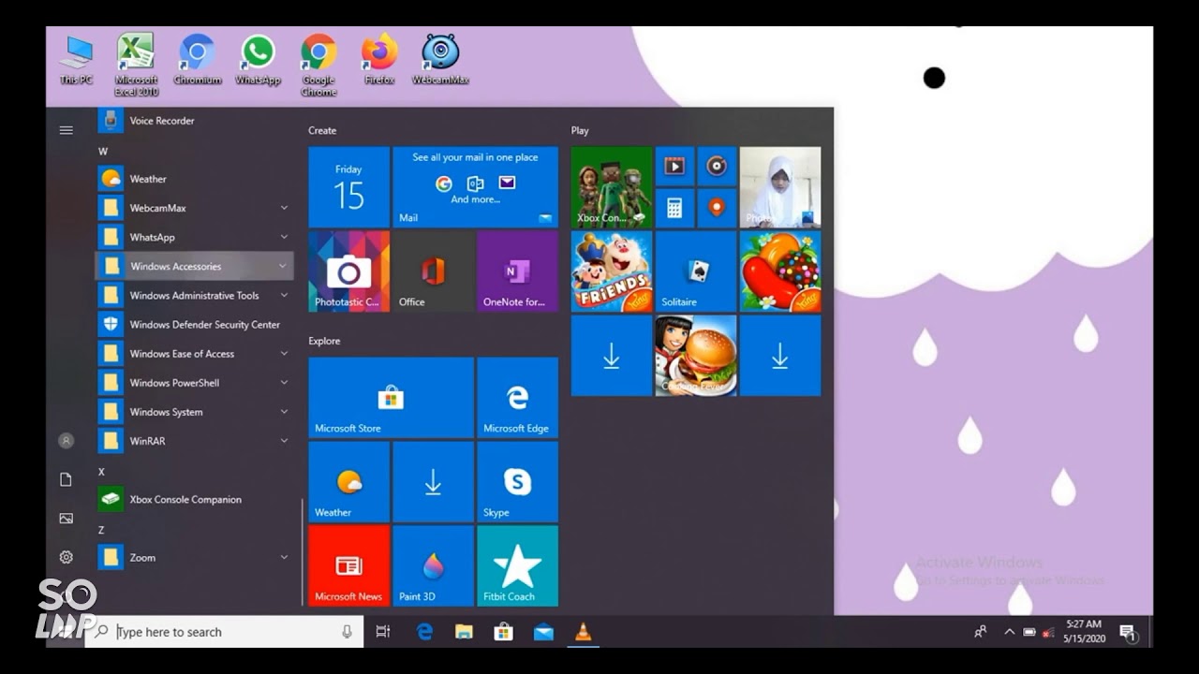The height and width of the screenshot is (674, 1199).
Task: Open the Cooking Fever tile
Action: pyautogui.click(x=696, y=356)
